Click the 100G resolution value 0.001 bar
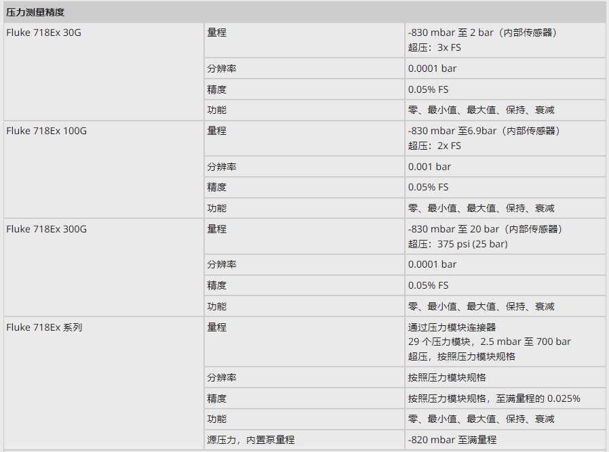The width and height of the screenshot is (609, 452). (429, 167)
